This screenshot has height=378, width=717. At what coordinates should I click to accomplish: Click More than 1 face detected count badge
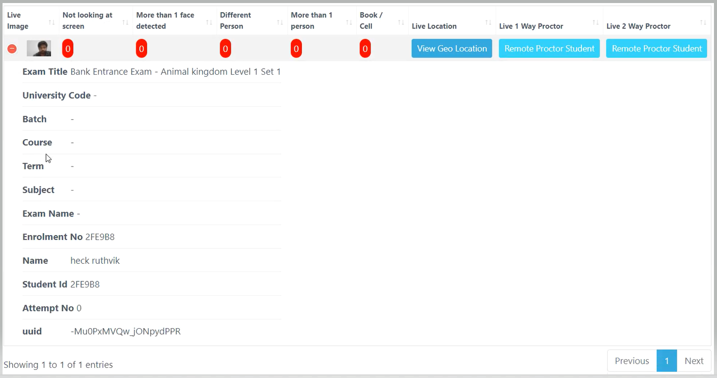(141, 49)
